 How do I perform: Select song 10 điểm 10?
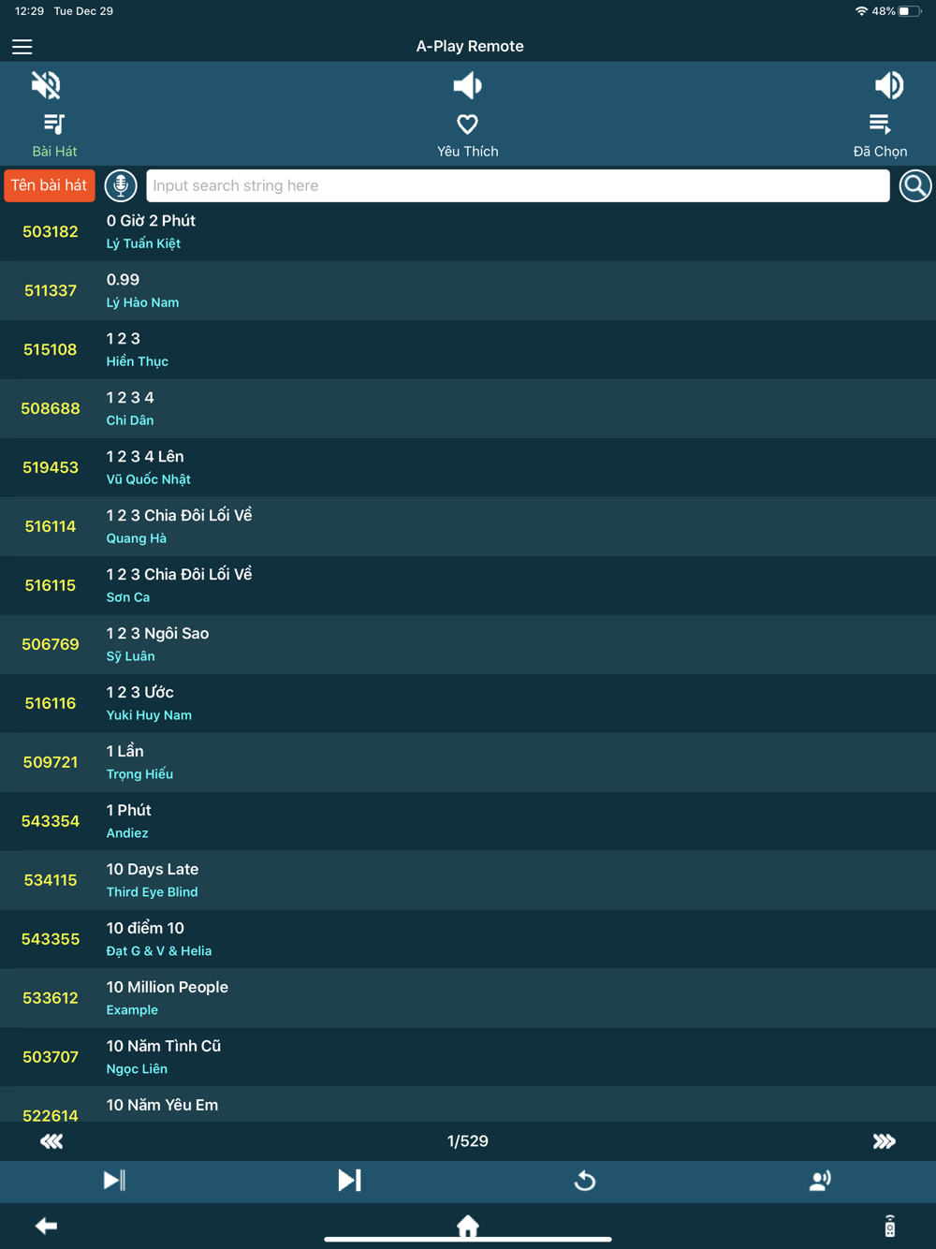468,939
